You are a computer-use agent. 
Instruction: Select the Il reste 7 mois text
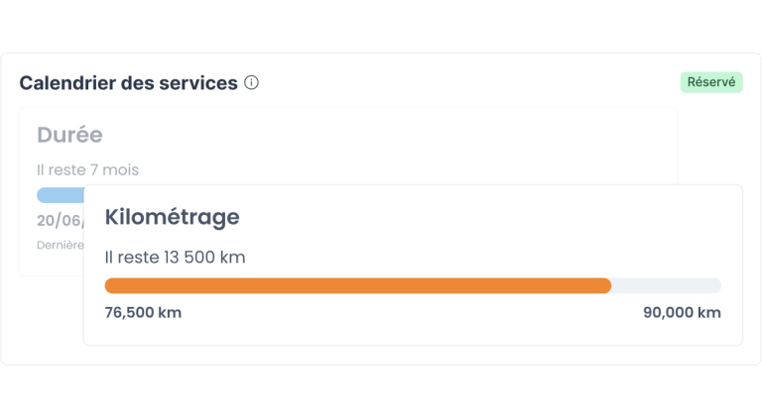pyautogui.click(x=87, y=169)
